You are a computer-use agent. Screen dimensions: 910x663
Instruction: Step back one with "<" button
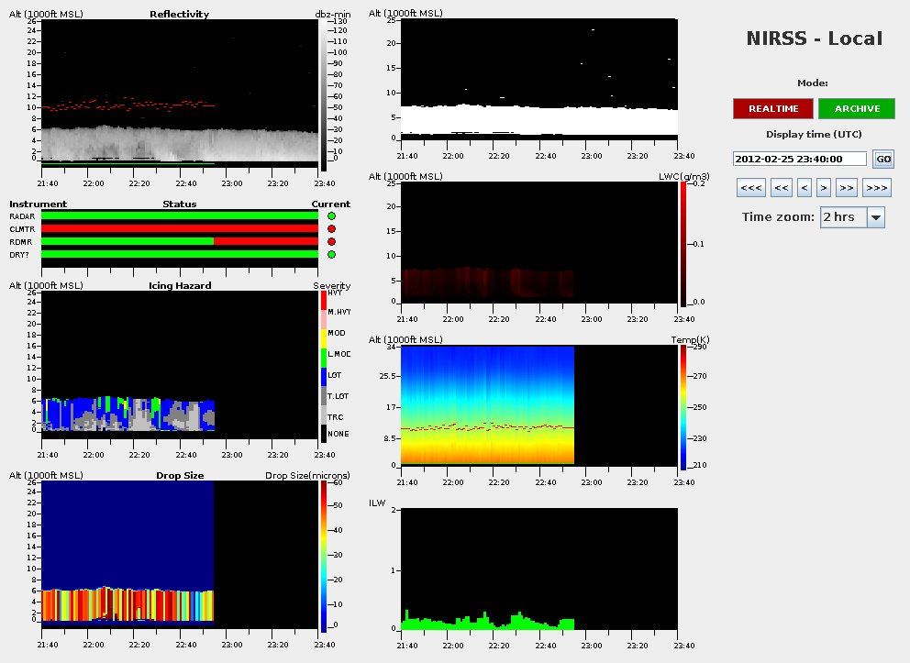[805, 188]
